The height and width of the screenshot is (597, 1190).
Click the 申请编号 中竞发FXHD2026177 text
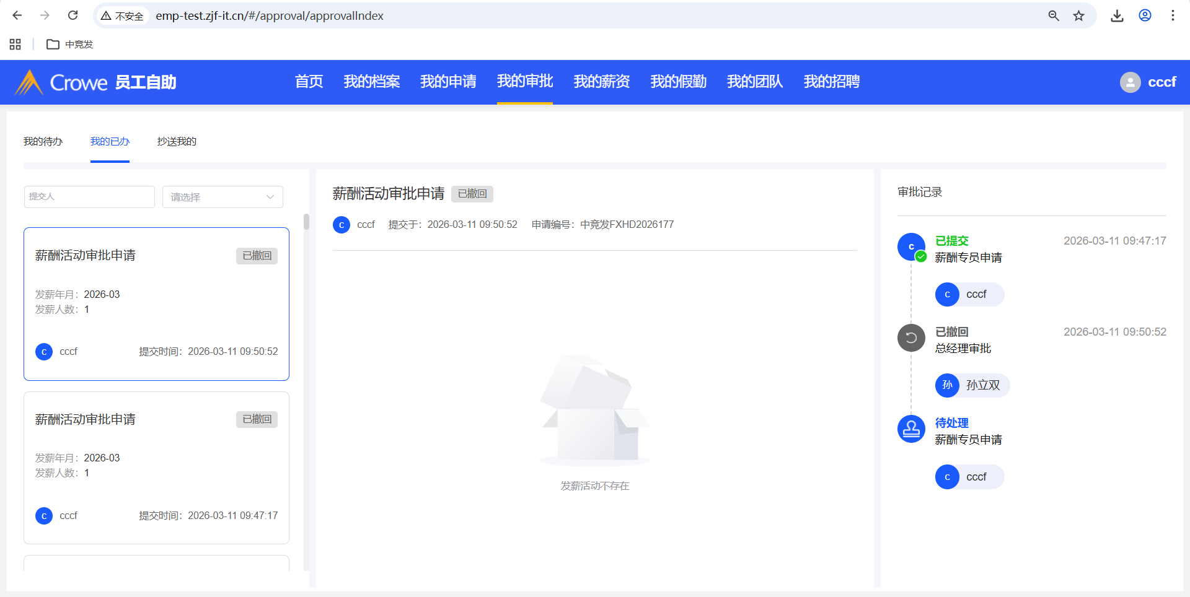[x=603, y=225]
